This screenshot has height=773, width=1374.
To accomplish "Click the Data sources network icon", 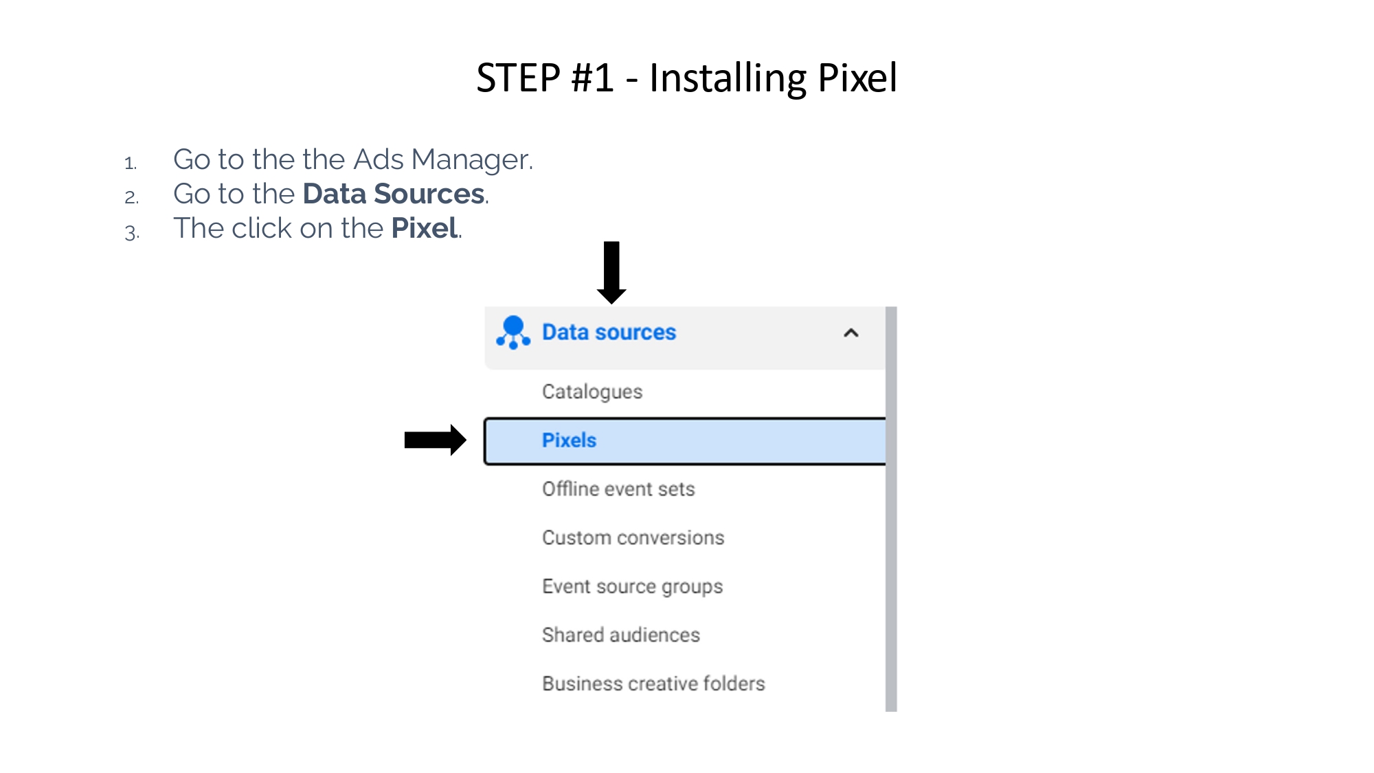I will pos(513,333).
